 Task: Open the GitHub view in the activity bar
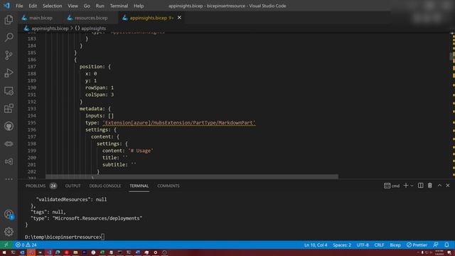click(x=9, y=127)
